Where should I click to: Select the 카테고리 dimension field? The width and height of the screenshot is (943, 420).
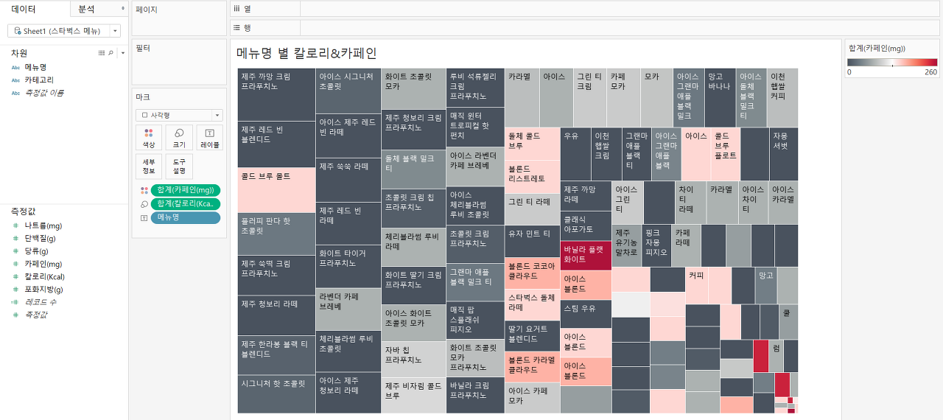(x=39, y=80)
